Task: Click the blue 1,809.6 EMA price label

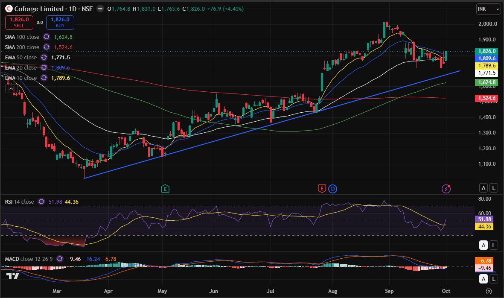Action: (x=487, y=58)
